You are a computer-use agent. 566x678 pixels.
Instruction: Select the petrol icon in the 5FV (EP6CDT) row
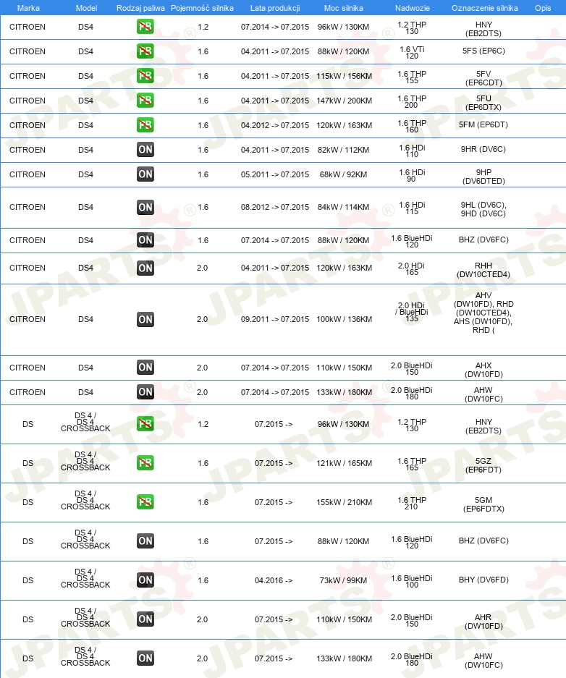145,76
